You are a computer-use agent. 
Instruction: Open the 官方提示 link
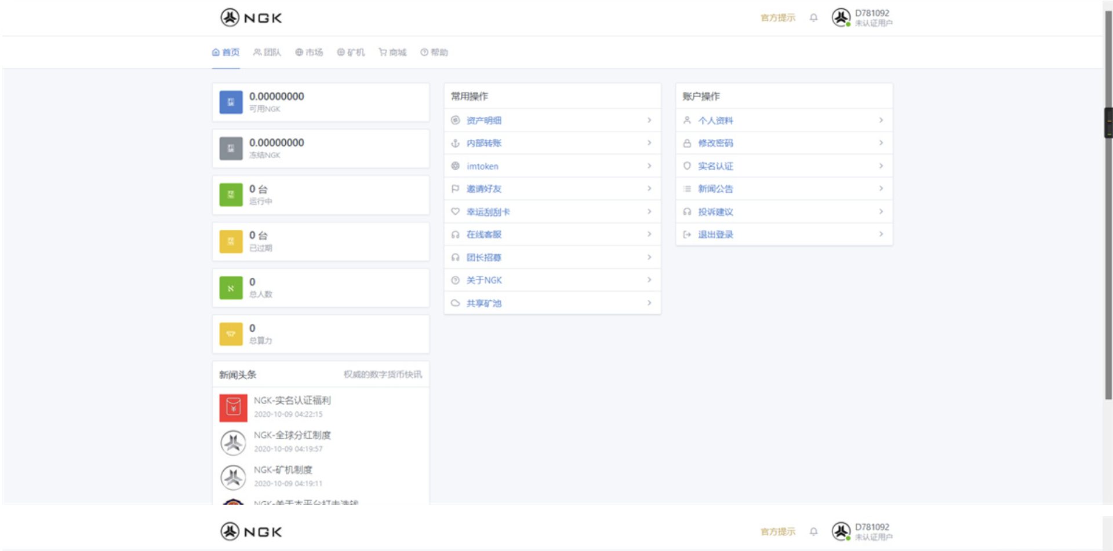777,18
